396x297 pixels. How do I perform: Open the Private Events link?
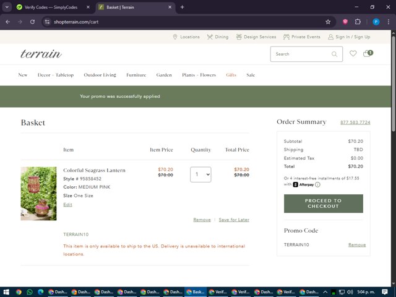click(302, 37)
